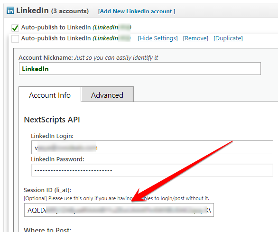This screenshot has width=278, height=232.
Task: Select the Account Info tab
Action: (50, 95)
